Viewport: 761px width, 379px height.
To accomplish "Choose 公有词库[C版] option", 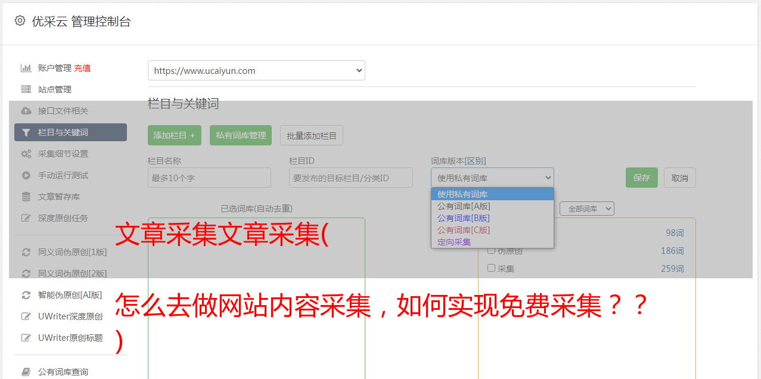I will pos(492,230).
